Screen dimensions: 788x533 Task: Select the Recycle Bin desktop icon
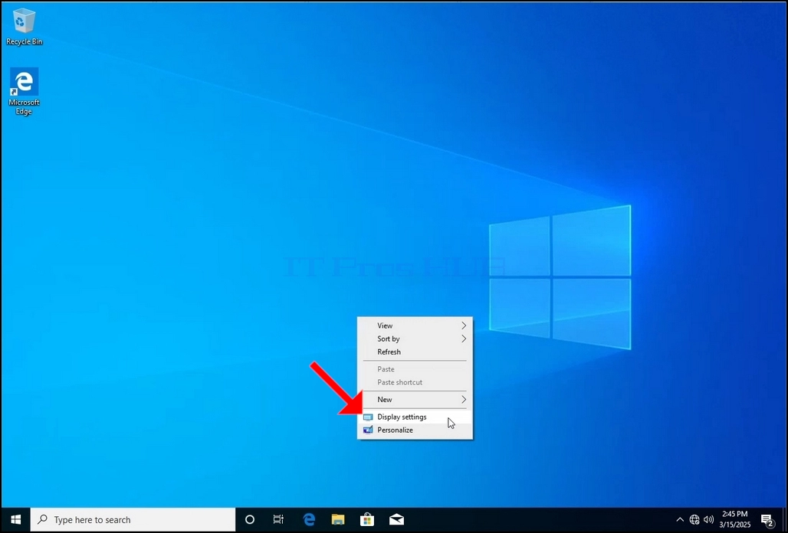click(x=24, y=28)
